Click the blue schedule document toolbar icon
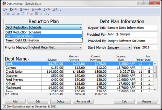 coord(41,14)
